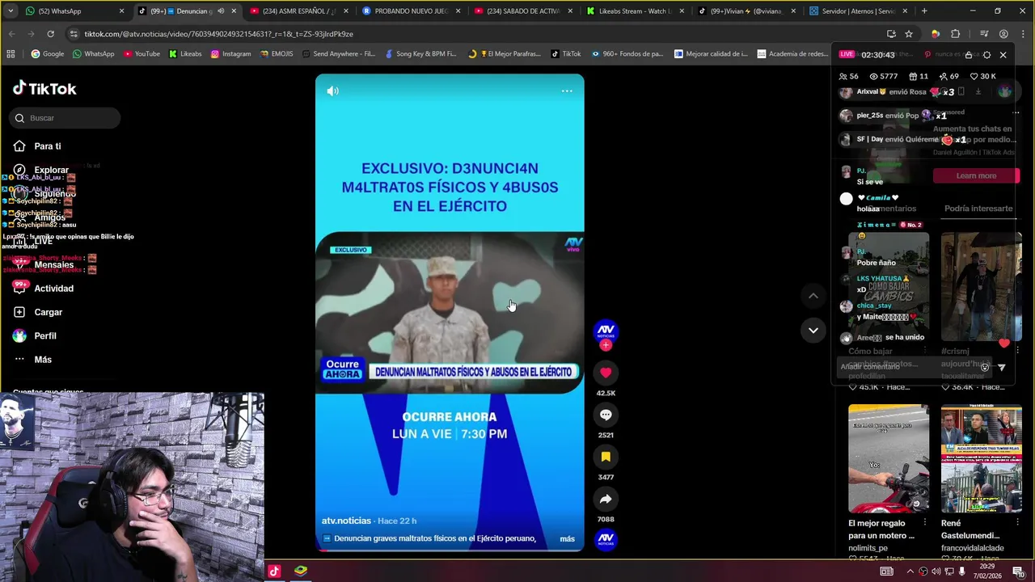Open options for El mejor regalo video
1035x582 pixels.
[925, 523]
